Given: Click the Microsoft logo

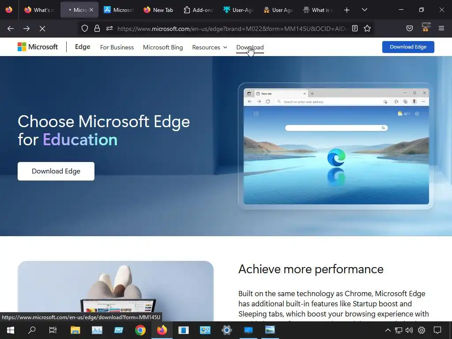Looking at the screenshot, I should click(x=38, y=47).
